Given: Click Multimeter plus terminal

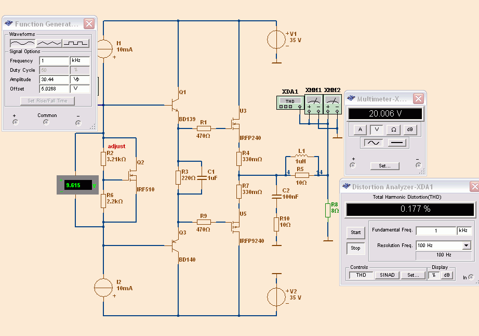Looking at the screenshot, I should pyautogui.click(x=353, y=165).
